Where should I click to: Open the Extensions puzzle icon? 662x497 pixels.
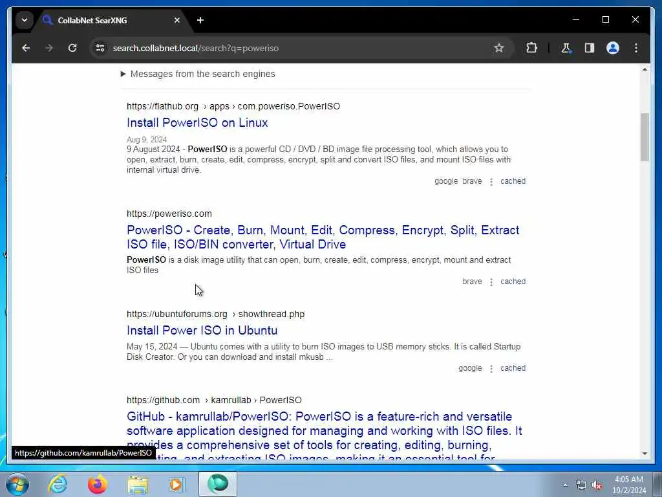(x=531, y=48)
